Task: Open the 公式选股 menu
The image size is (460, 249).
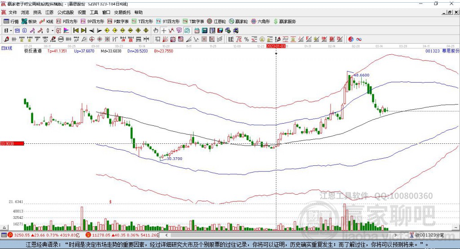Action: [x=66, y=12]
